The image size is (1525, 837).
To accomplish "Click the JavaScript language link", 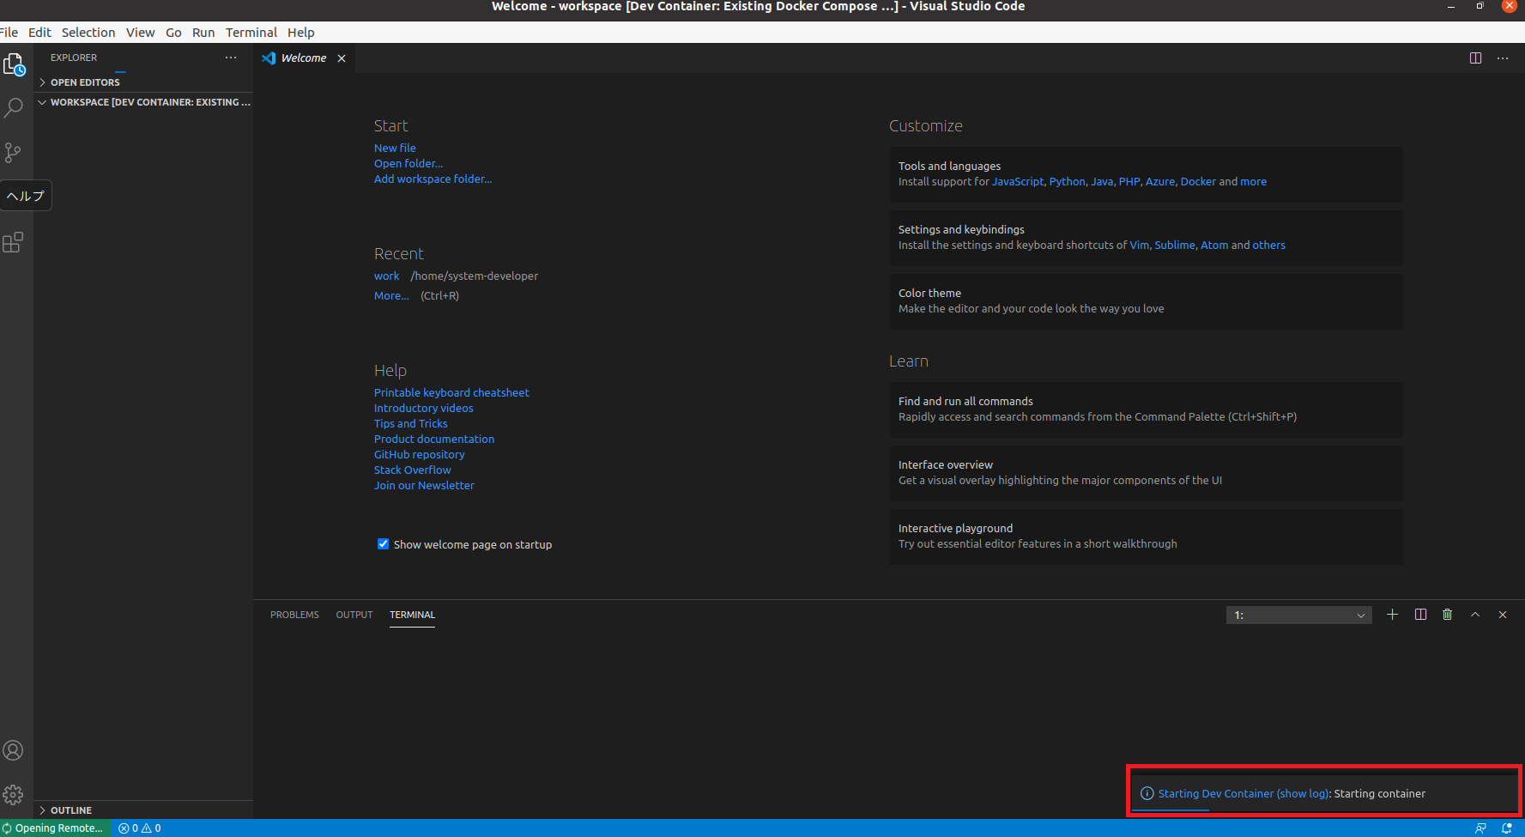I will (1018, 181).
